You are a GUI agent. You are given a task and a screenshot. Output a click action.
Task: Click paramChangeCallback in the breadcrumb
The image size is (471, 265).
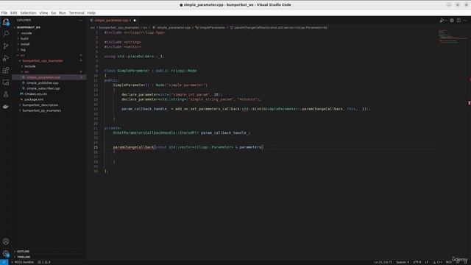pos(280,28)
